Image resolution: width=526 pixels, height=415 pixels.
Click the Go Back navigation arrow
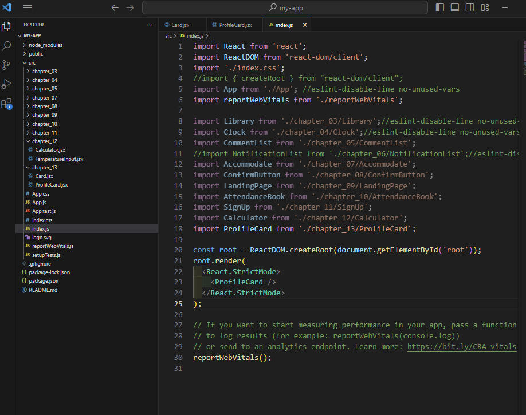pos(115,7)
